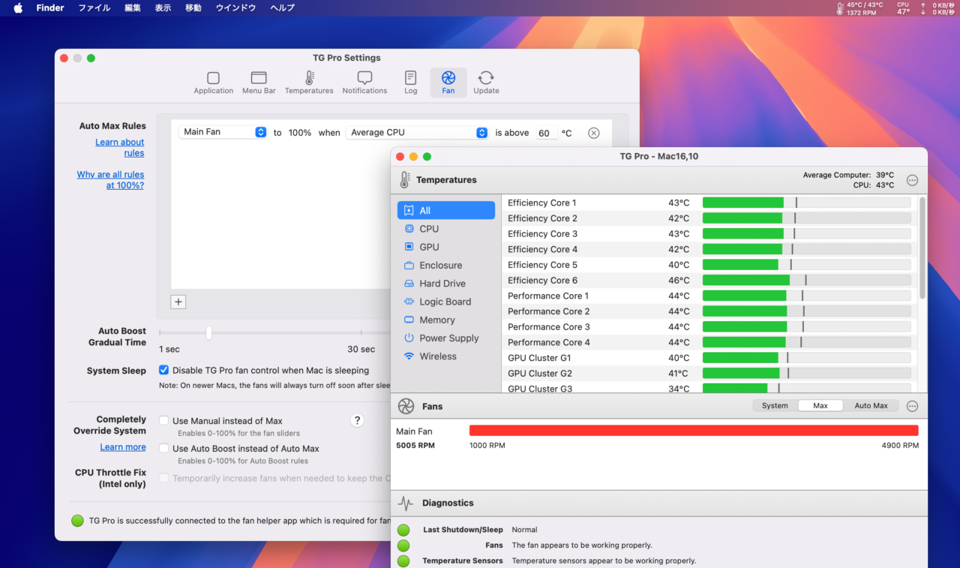The width and height of the screenshot is (960, 568).
Task: Open Temperatures section options ellipsis
Action: (912, 180)
